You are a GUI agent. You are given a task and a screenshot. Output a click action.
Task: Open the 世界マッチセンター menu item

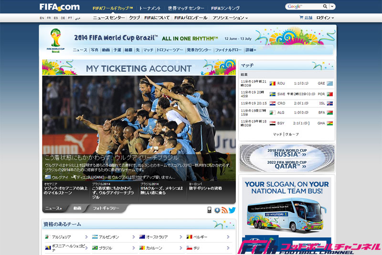click(186, 8)
